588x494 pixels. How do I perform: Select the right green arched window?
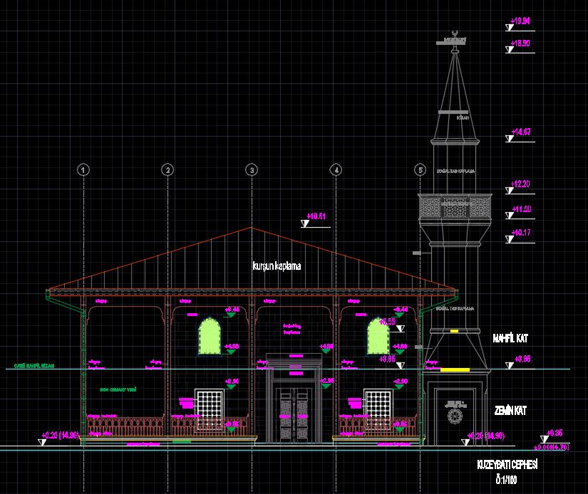click(x=378, y=336)
